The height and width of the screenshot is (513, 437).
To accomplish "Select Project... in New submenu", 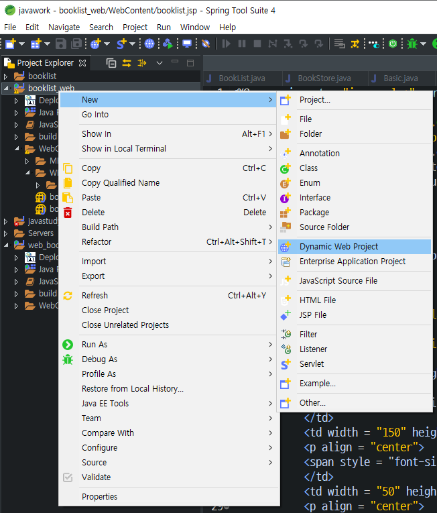I will [x=355, y=100].
